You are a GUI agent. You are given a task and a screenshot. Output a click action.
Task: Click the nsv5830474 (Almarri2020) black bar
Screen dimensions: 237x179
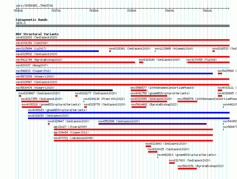coord(64,90)
